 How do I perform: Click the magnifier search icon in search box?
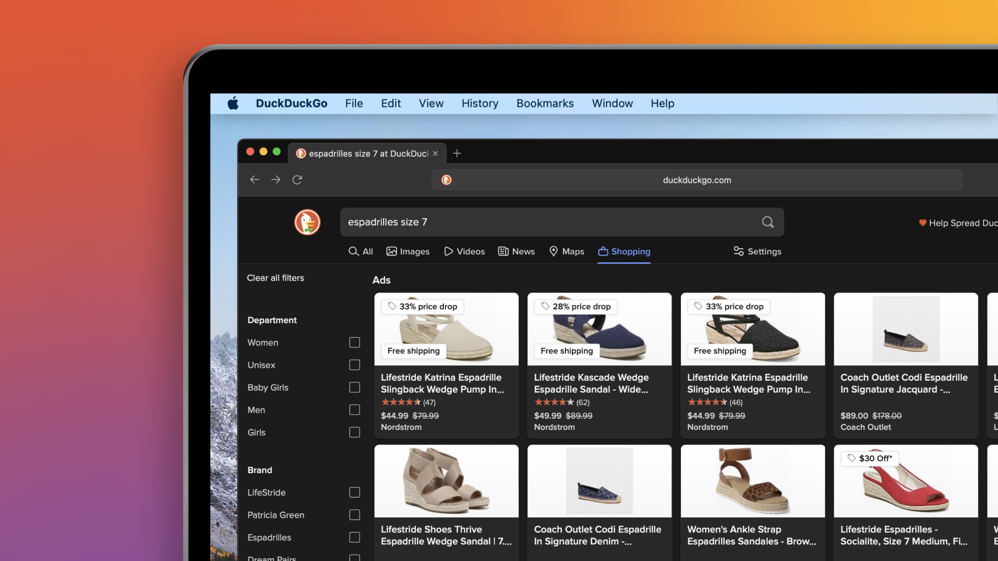pyautogui.click(x=768, y=222)
